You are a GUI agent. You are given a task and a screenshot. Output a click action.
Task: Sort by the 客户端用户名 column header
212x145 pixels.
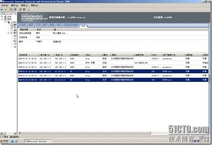pyautogui.click(x=173, y=55)
